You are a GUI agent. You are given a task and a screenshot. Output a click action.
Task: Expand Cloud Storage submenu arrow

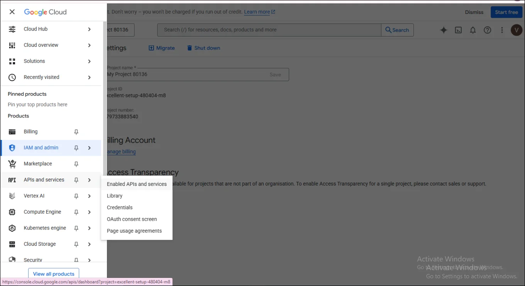click(x=89, y=244)
